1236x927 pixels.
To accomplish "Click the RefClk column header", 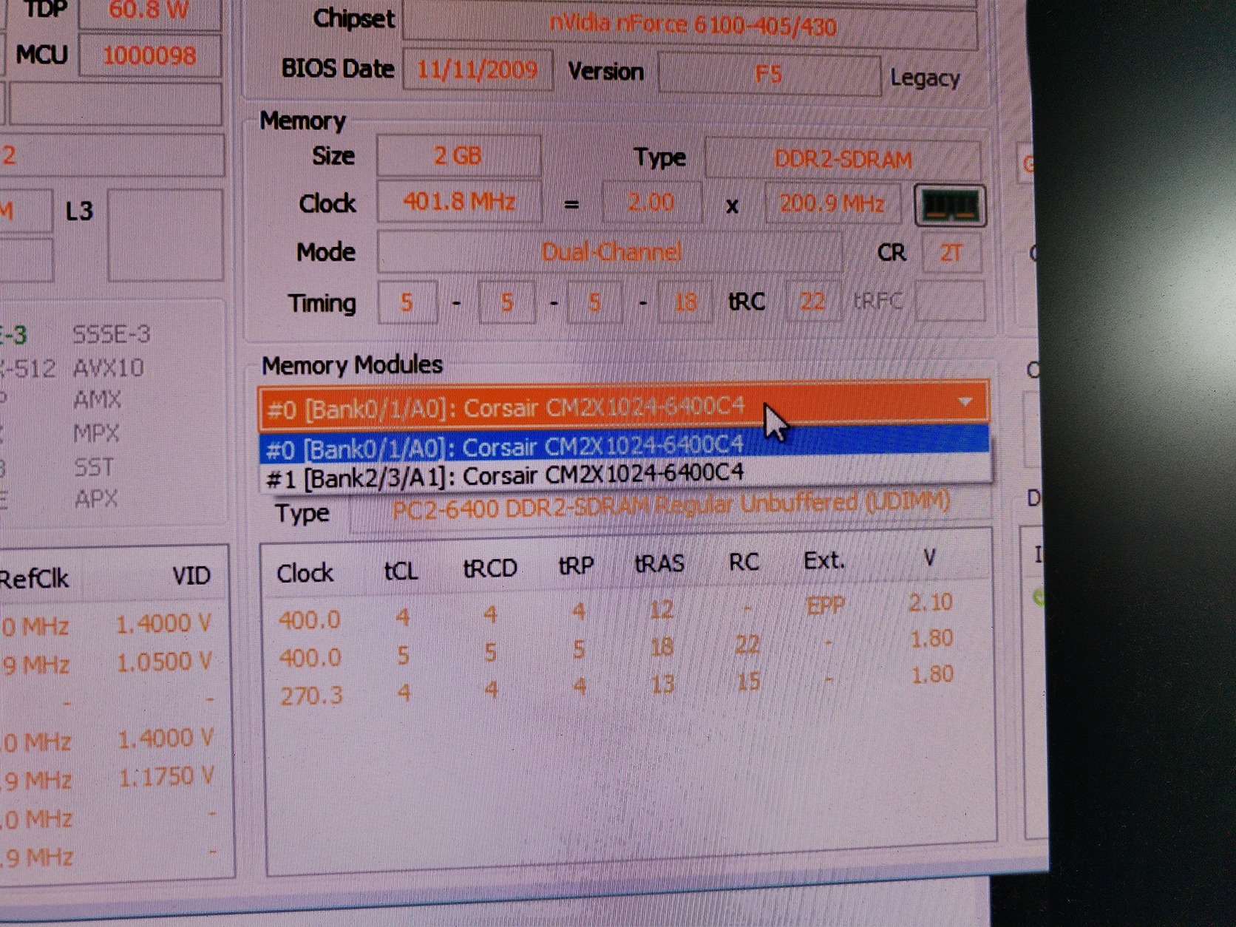I will (x=34, y=579).
